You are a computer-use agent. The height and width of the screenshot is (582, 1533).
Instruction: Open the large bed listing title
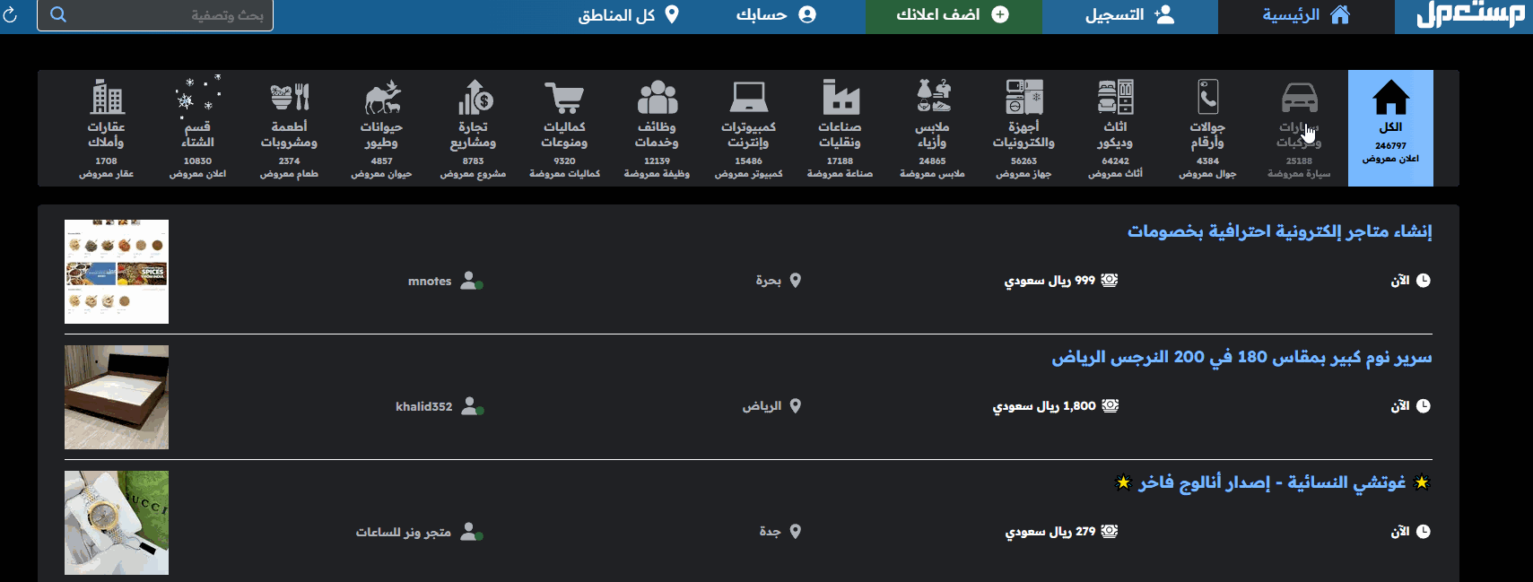point(1241,357)
